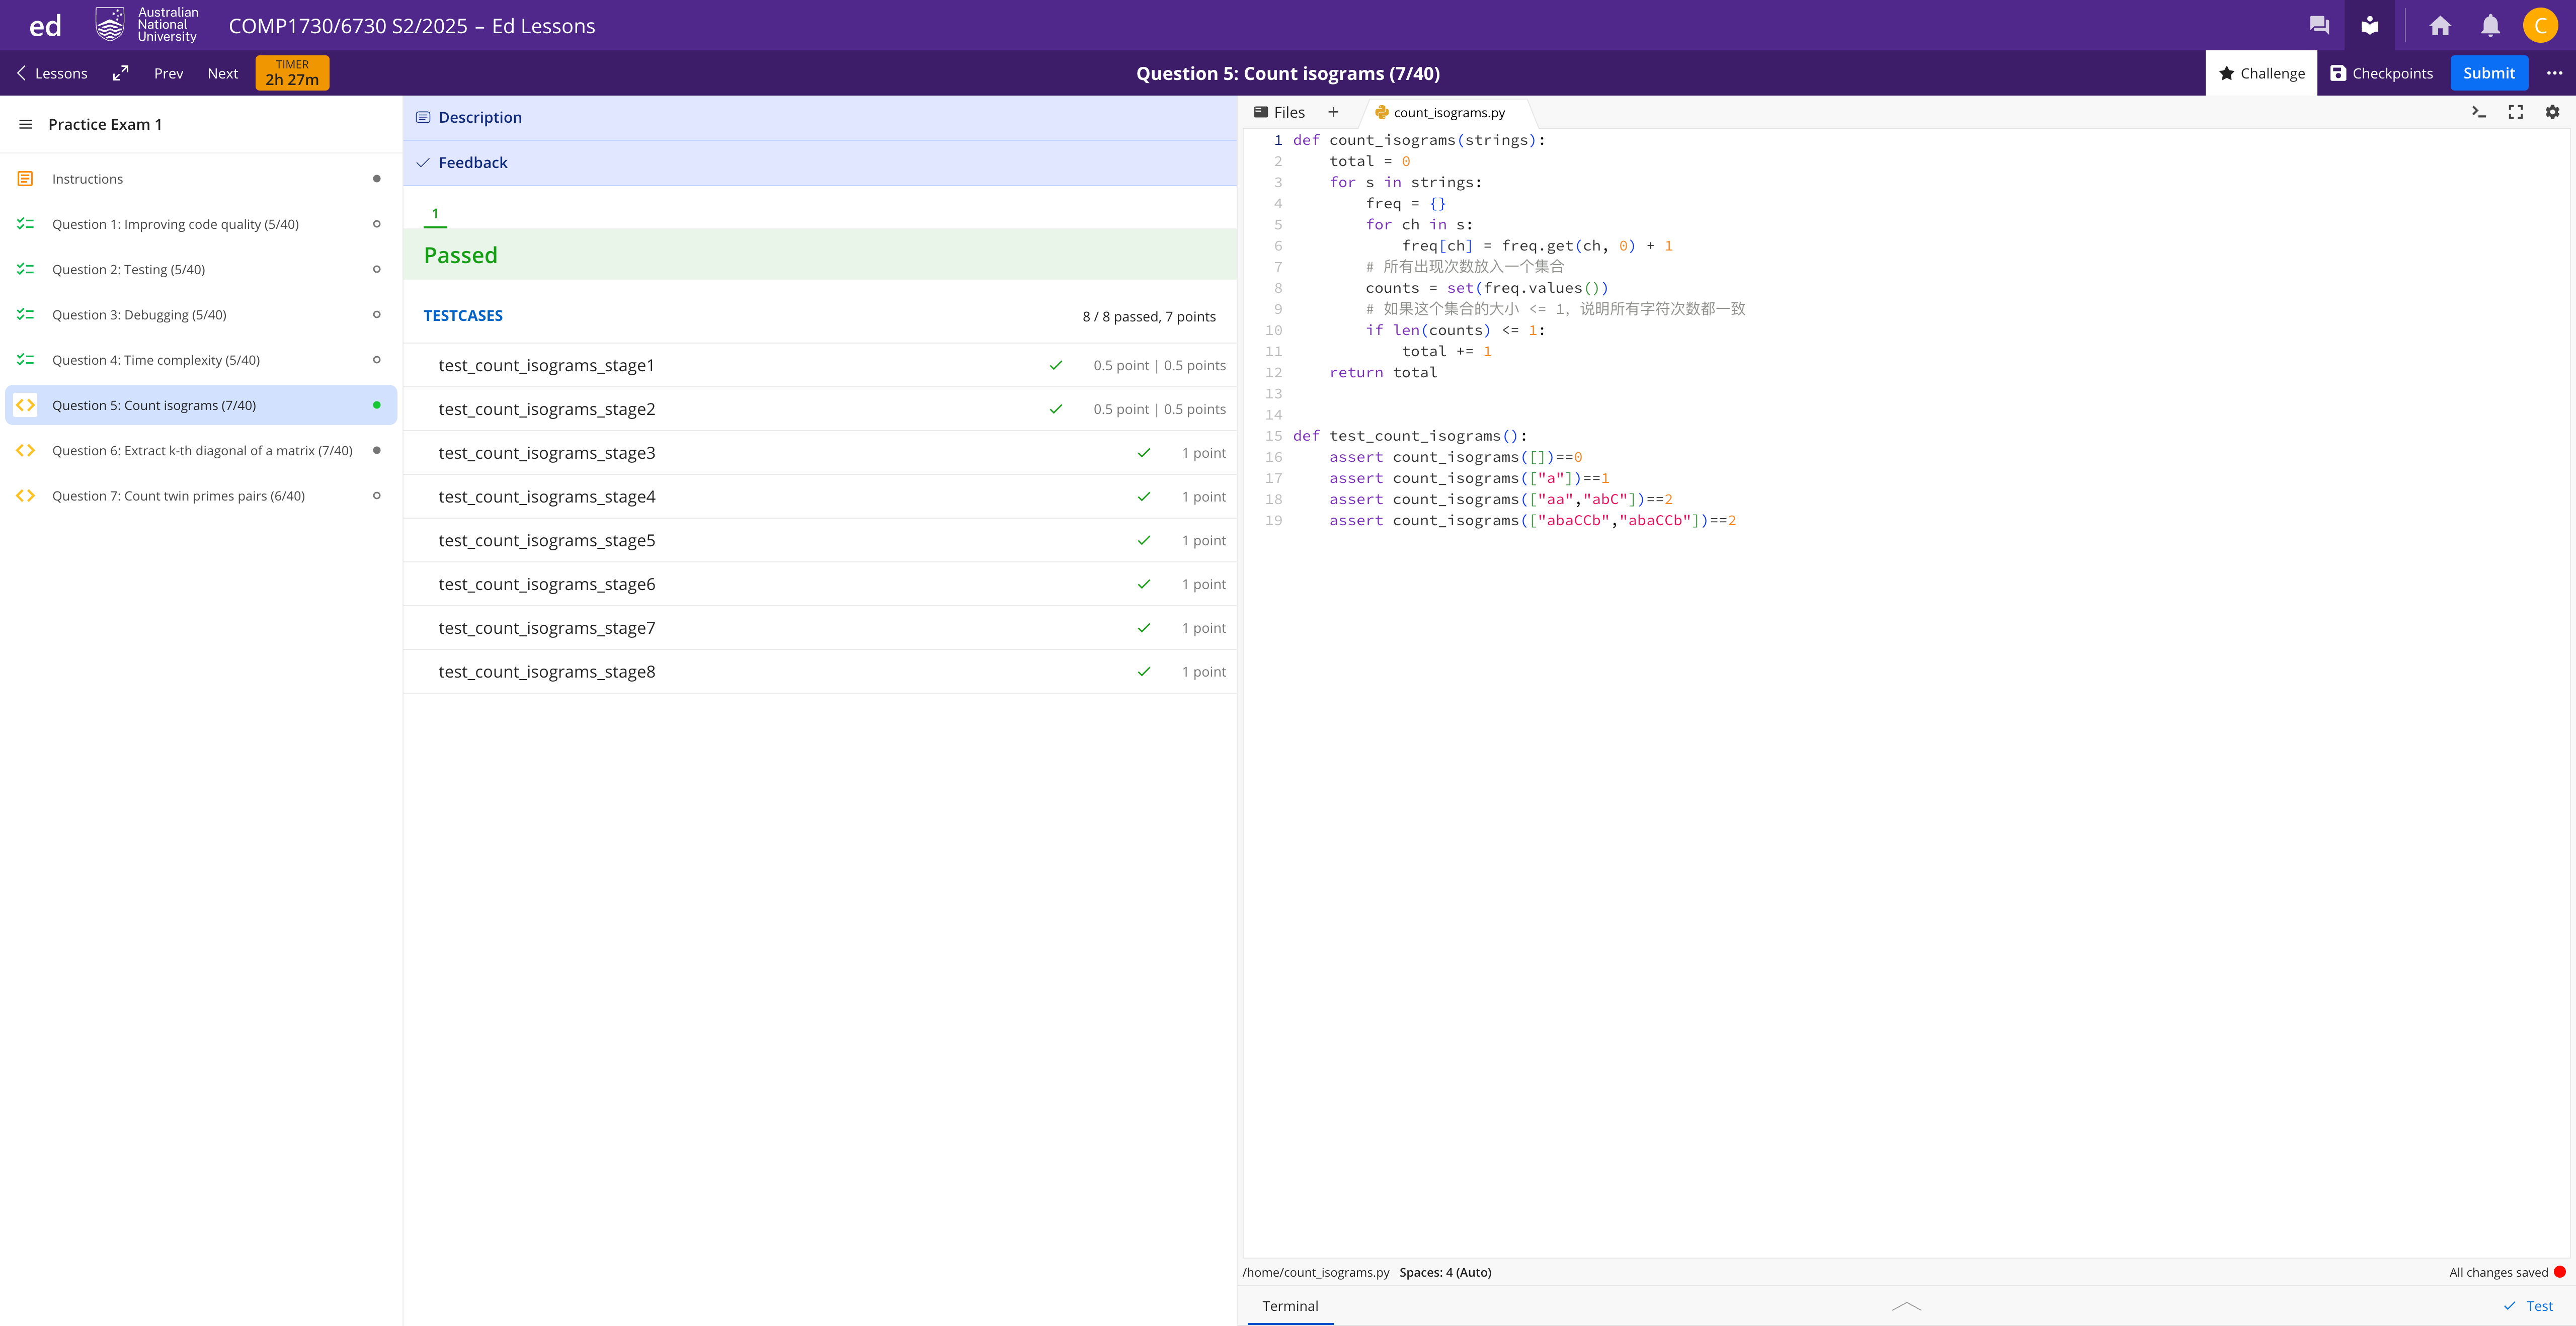Screen dimensions: 2576x1326
Task: Open the discussion chat icon
Action: click(x=2319, y=25)
